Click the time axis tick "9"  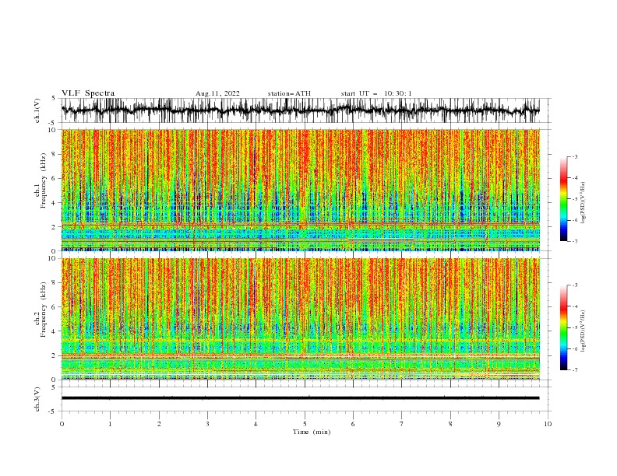[499, 424]
